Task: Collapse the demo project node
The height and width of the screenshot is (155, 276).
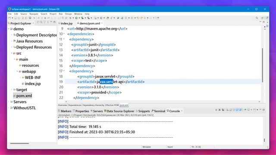Action: pyautogui.click(x=9, y=29)
